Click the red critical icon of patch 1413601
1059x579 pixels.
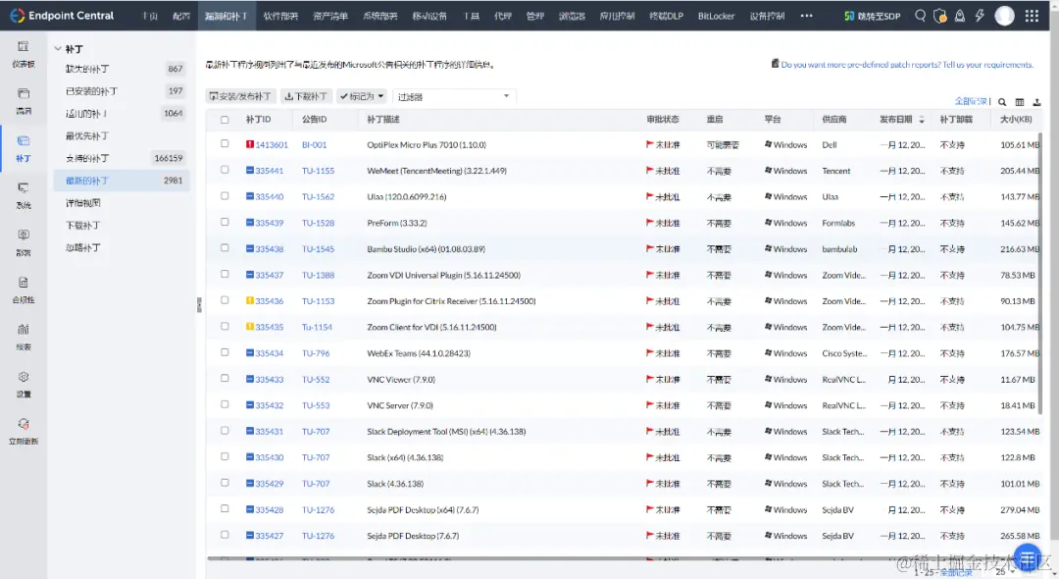point(250,144)
